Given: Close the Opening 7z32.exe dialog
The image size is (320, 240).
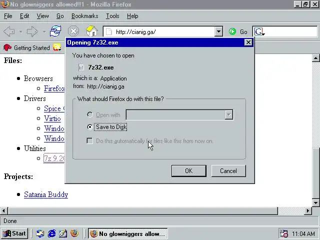Looking at the screenshot, I should [248, 42].
